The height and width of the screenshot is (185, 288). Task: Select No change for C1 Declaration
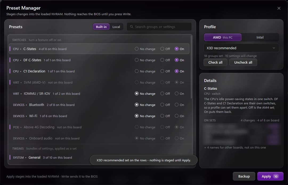pos(136,71)
